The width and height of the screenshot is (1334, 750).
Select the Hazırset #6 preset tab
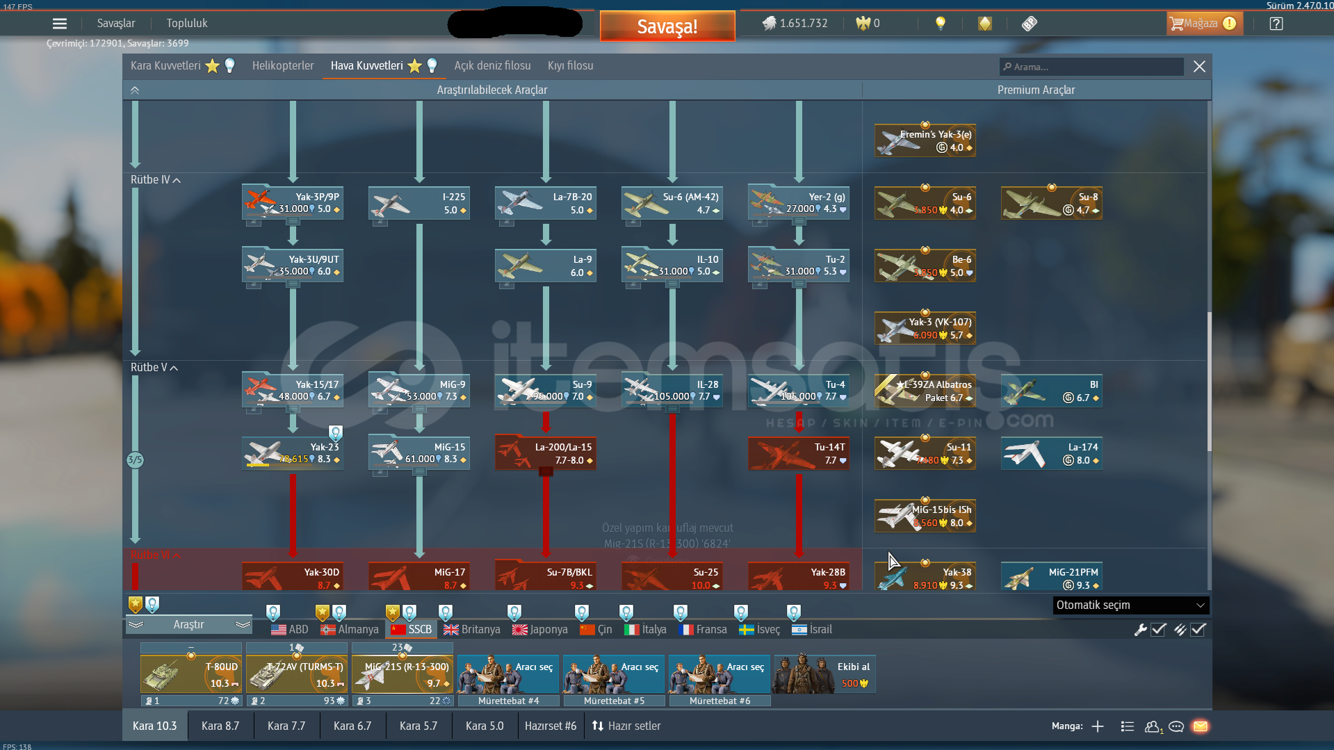(551, 726)
